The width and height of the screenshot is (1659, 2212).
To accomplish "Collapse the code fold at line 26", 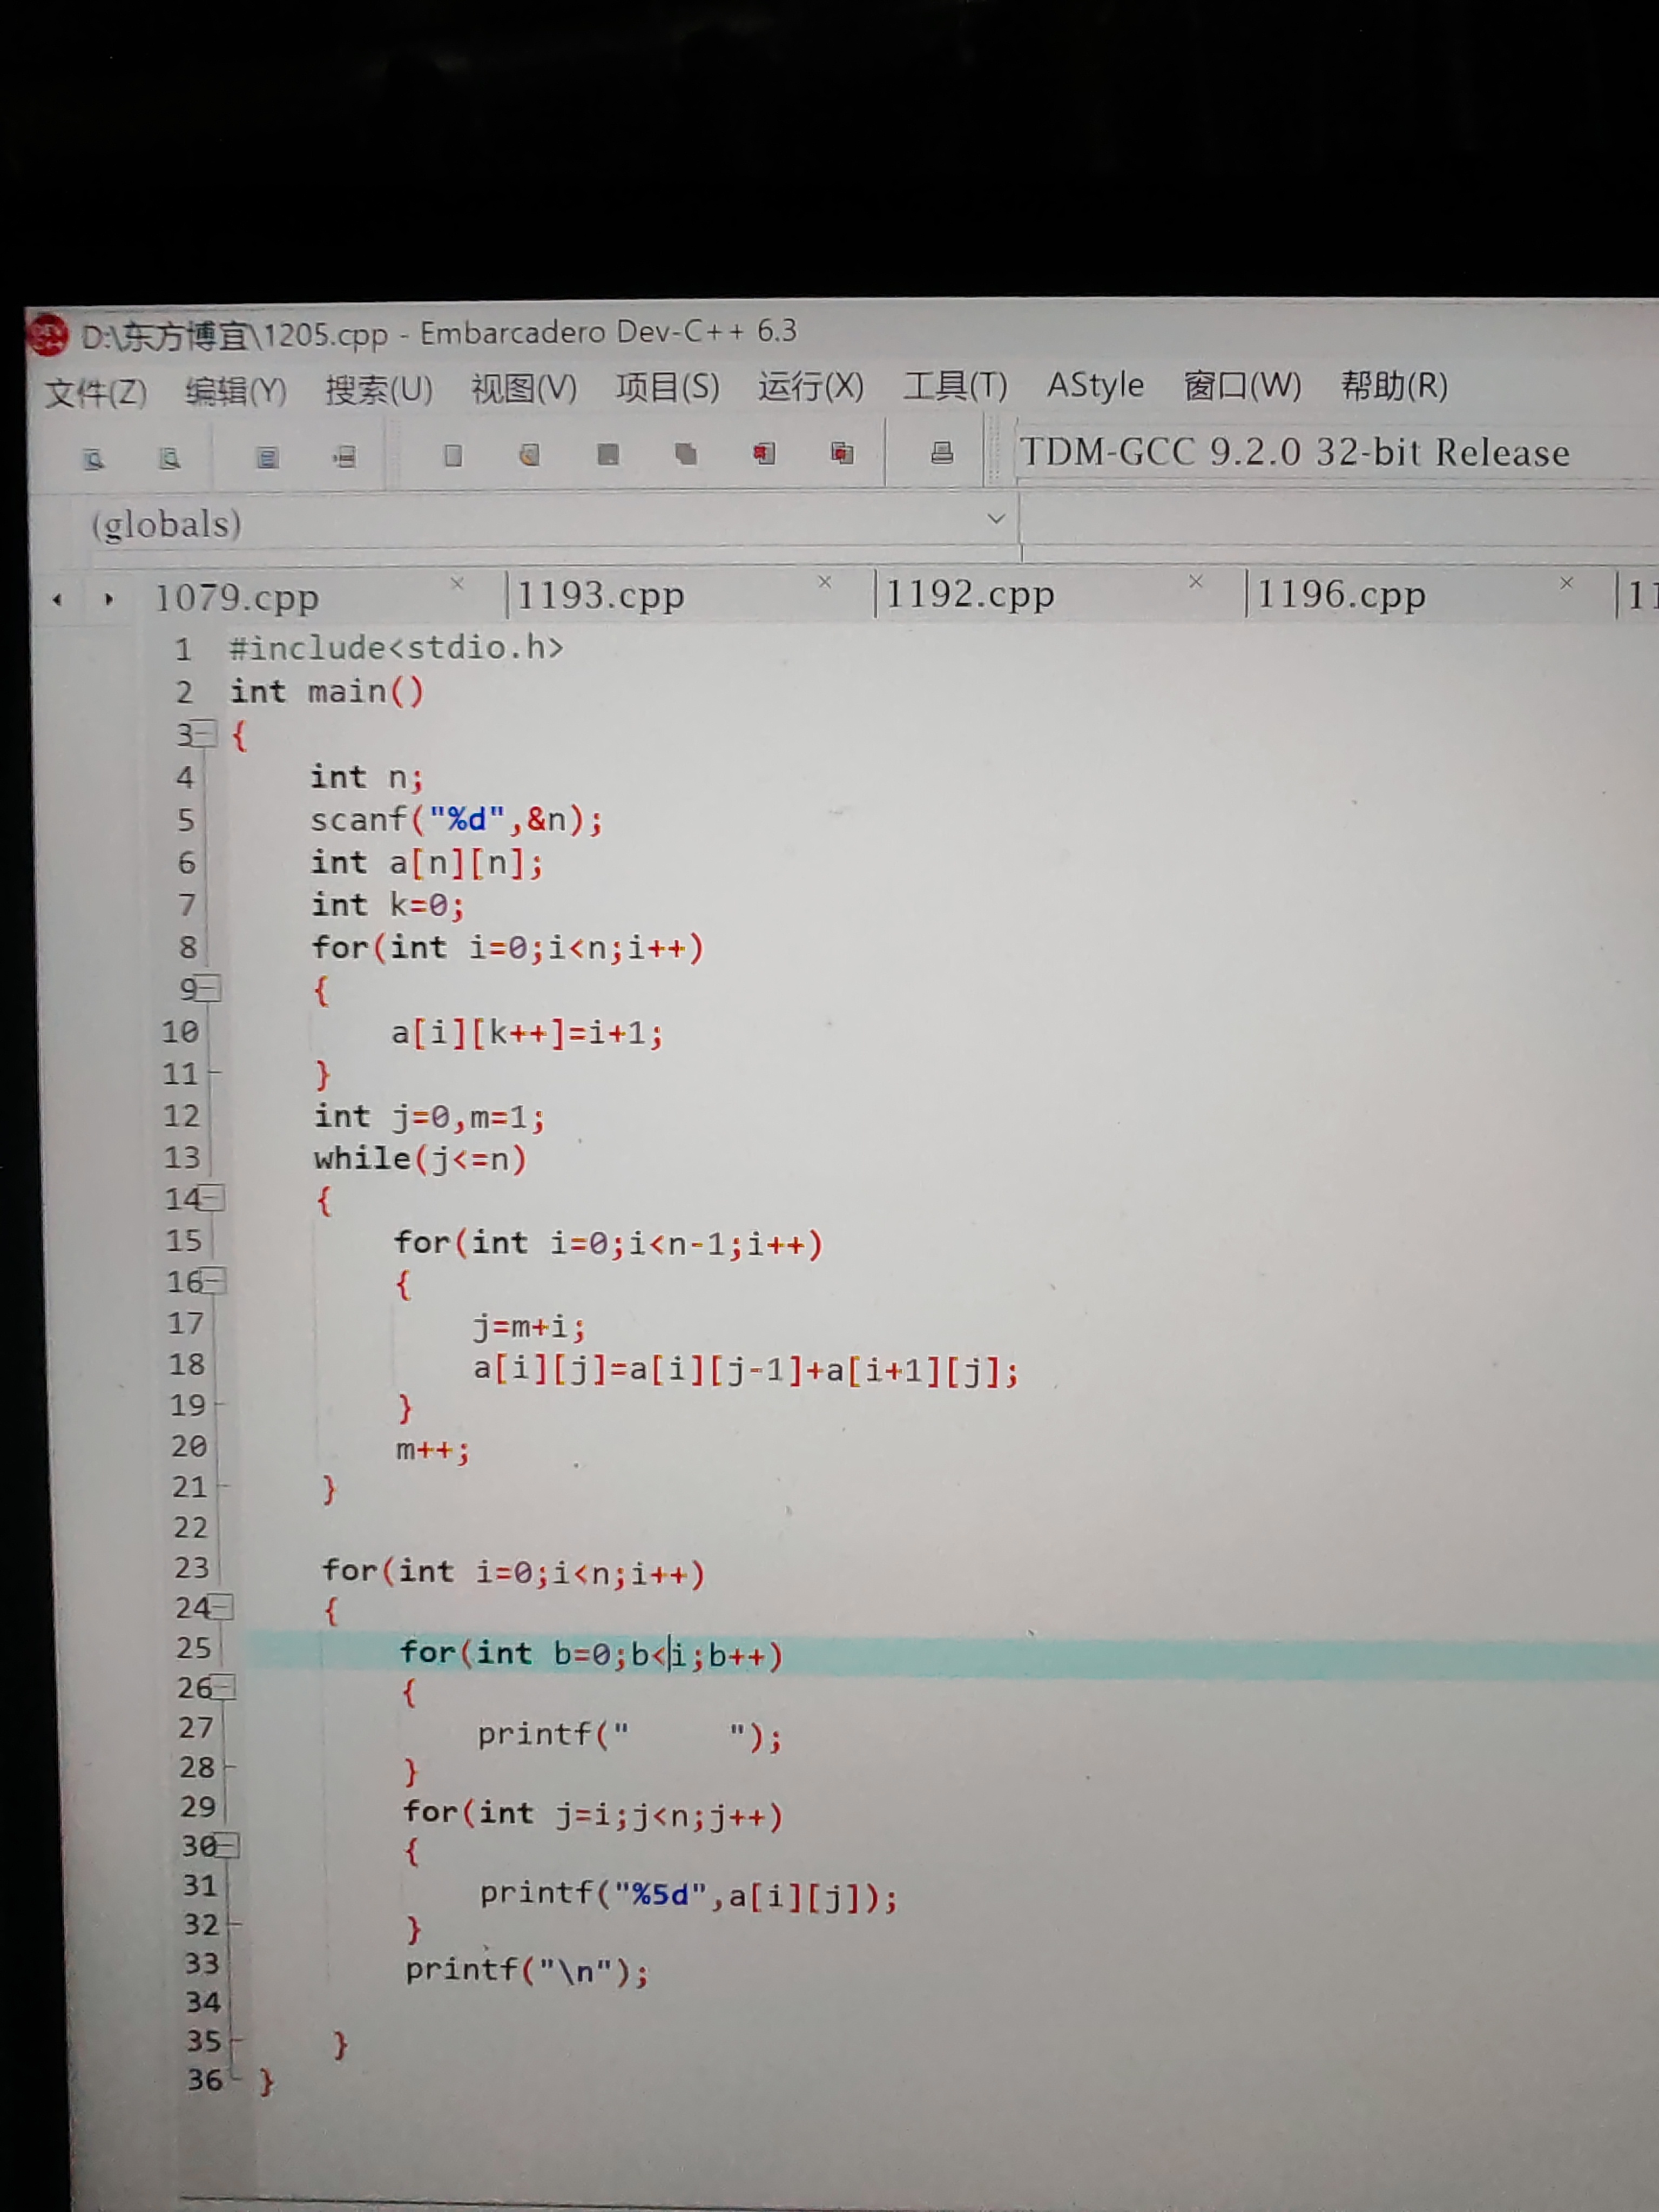I will (x=223, y=1688).
